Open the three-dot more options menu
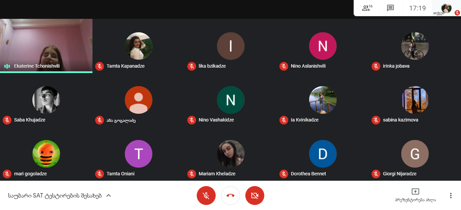Screen dimensions: 461x210 (x=451, y=196)
